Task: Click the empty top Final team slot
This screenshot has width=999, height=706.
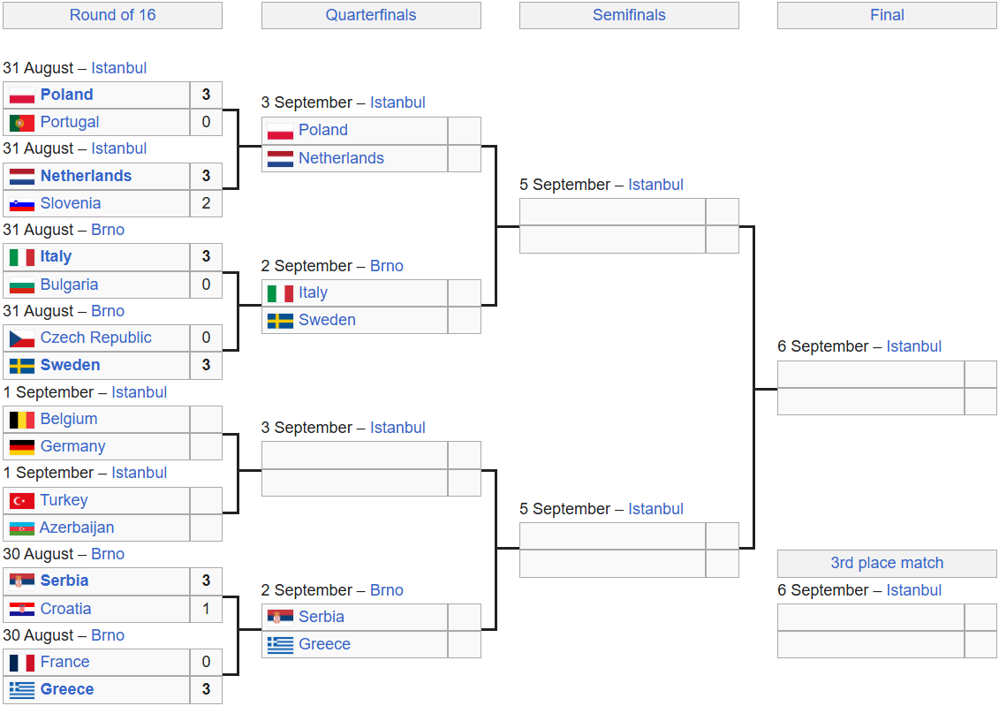Action: 870,374
